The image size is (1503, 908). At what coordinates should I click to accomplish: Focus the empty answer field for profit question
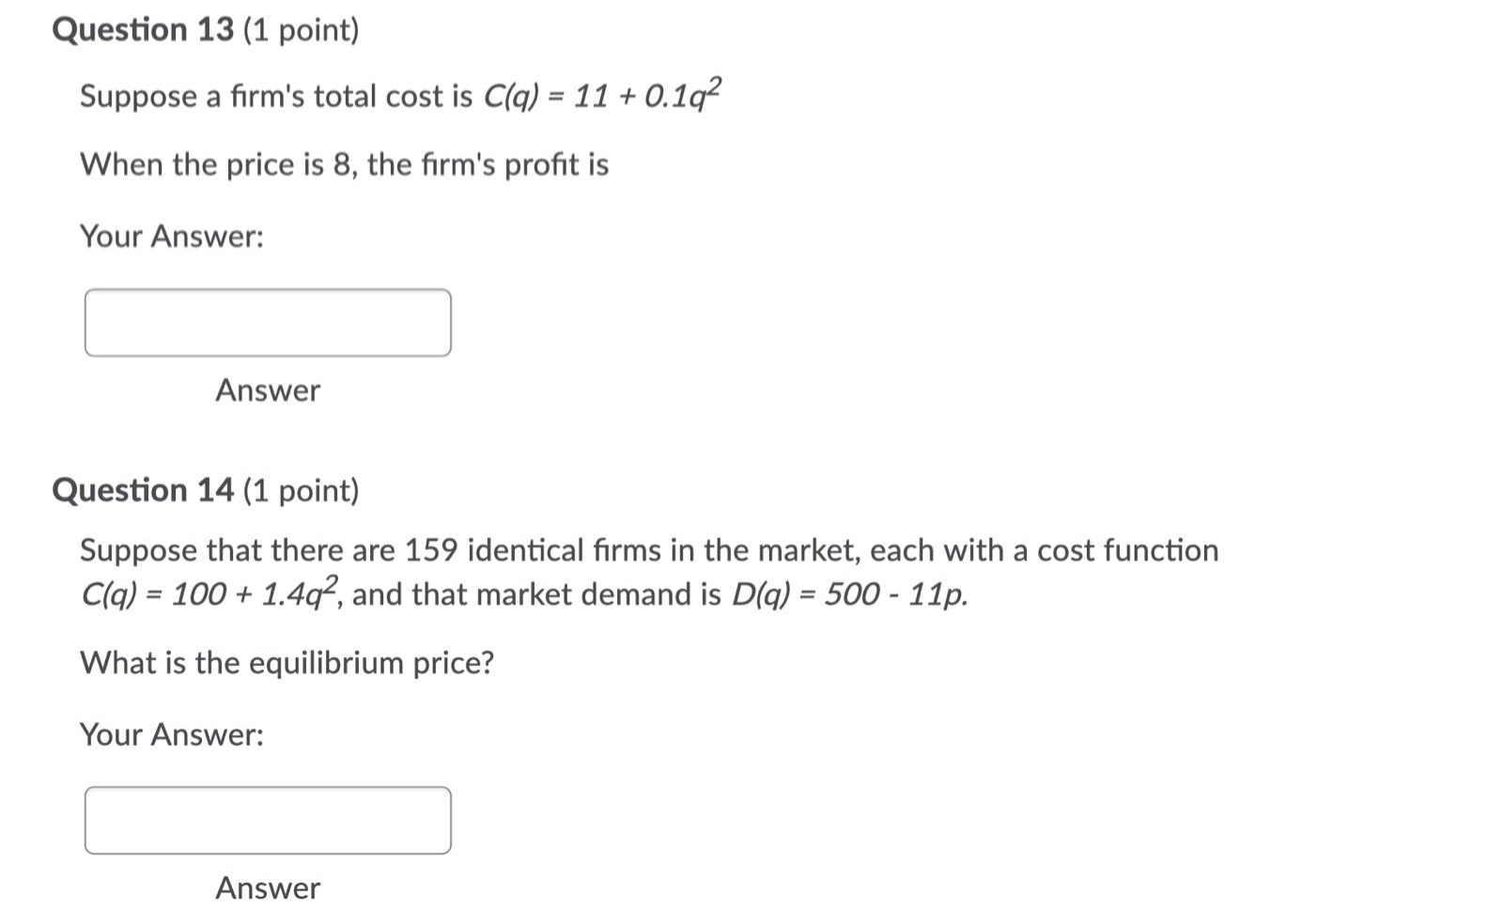click(268, 323)
